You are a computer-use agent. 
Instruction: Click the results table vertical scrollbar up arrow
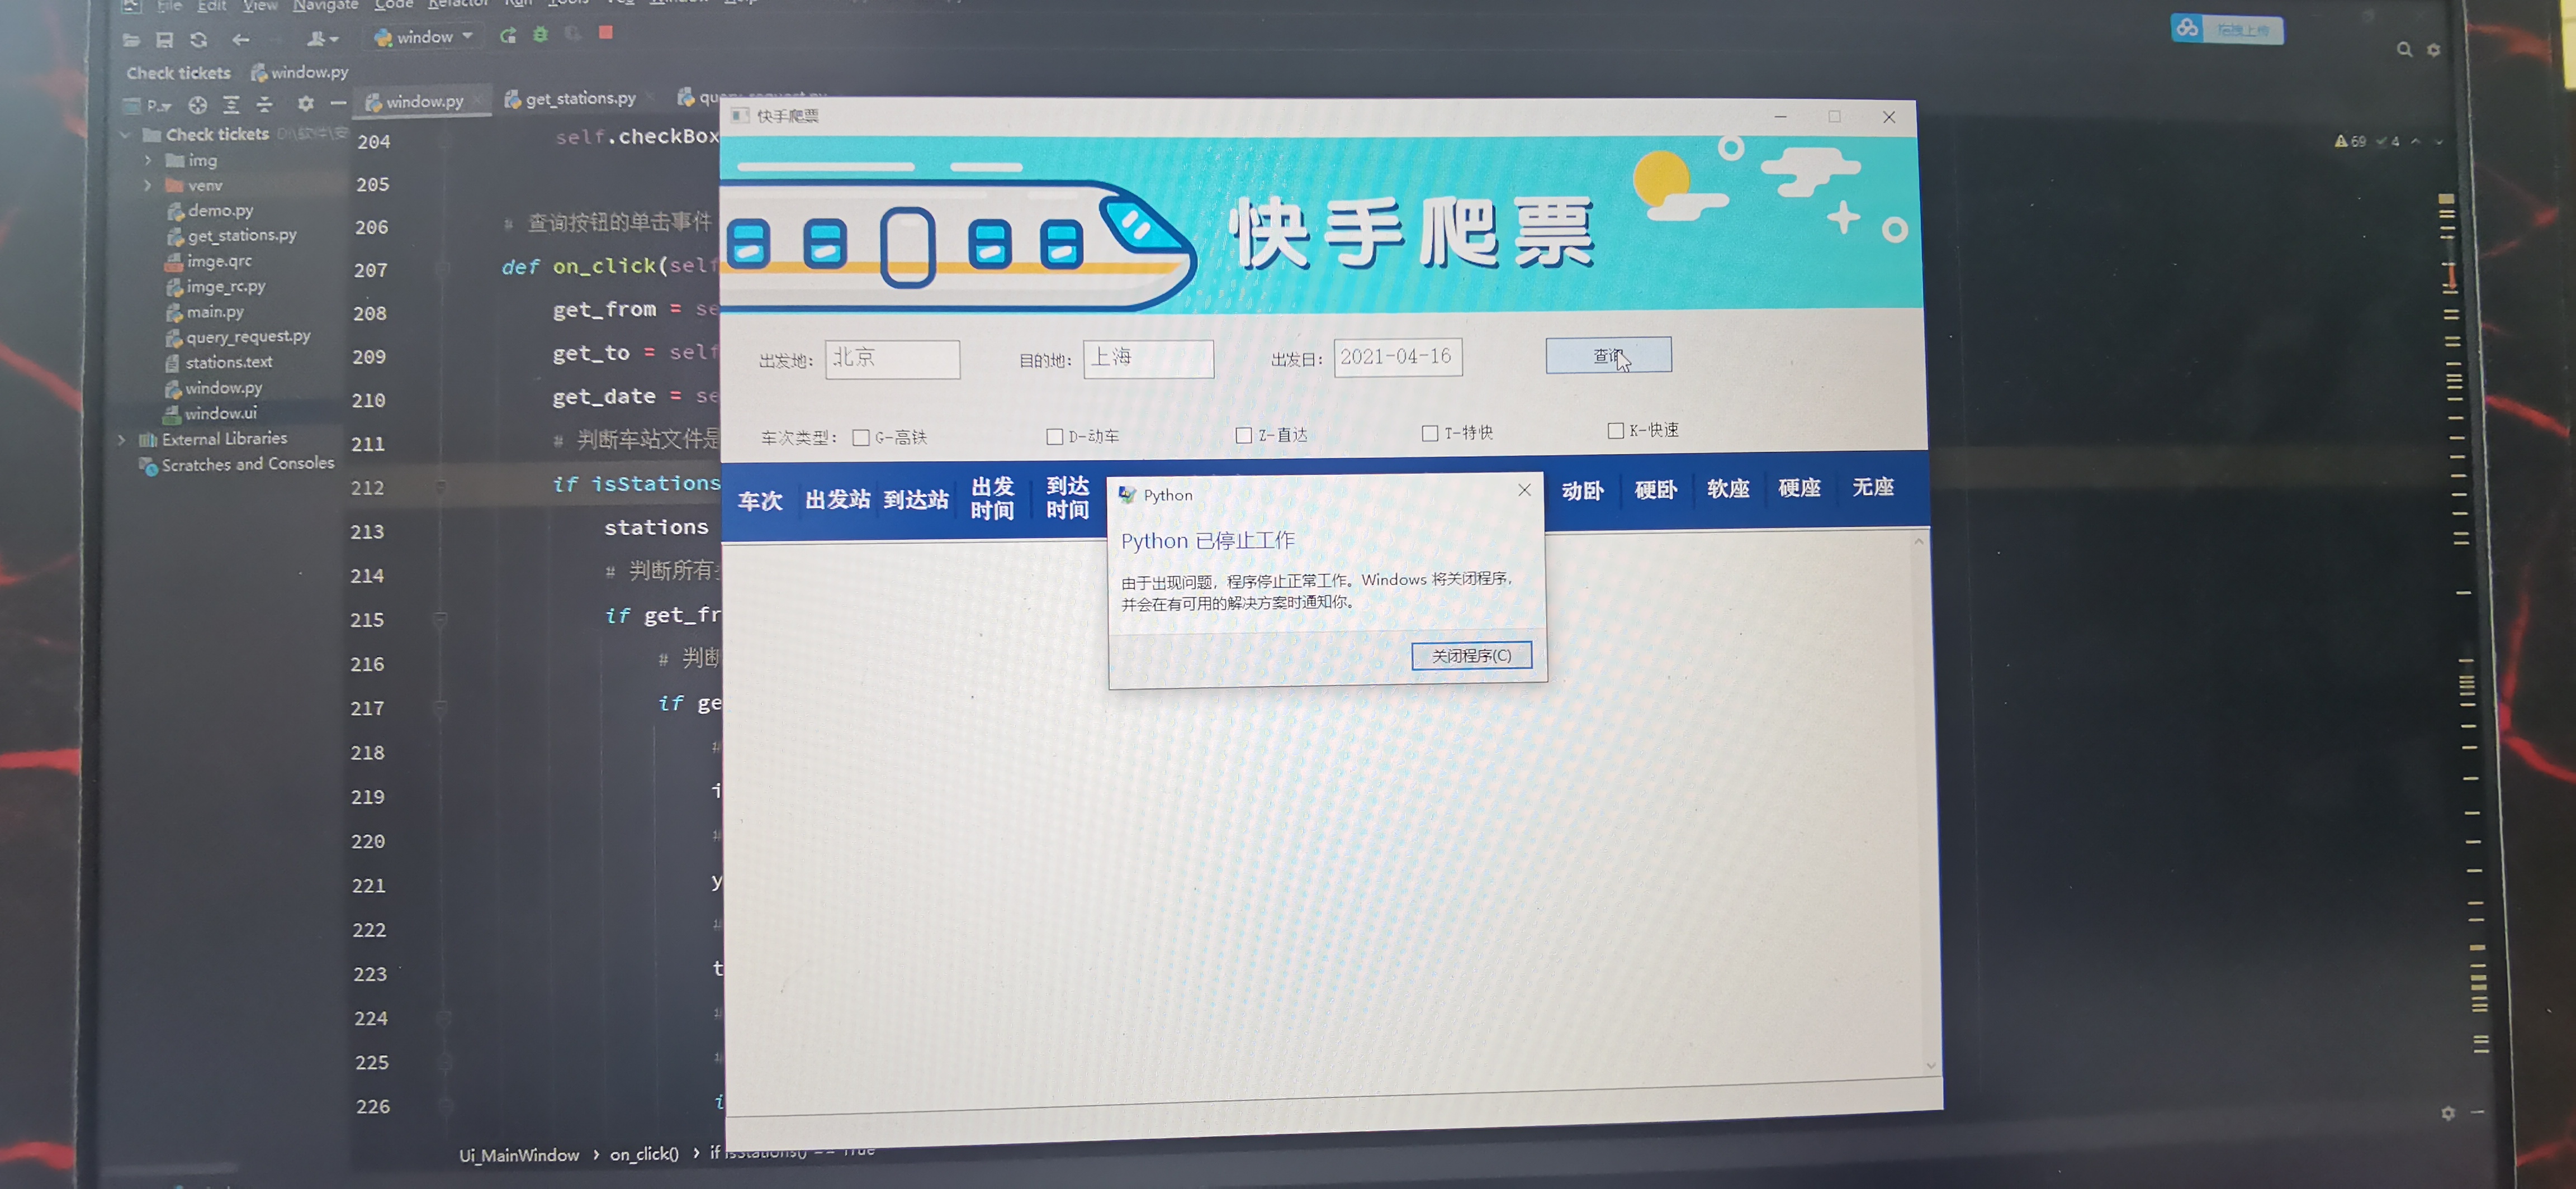1918,541
